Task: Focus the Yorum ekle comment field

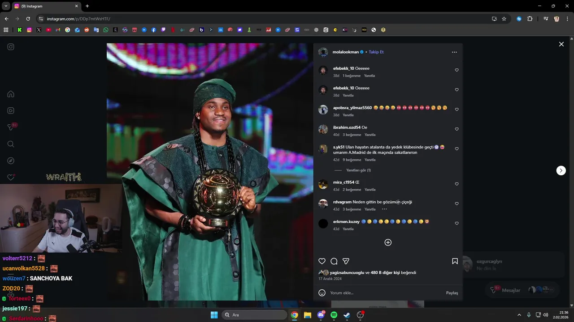Action: point(386,293)
